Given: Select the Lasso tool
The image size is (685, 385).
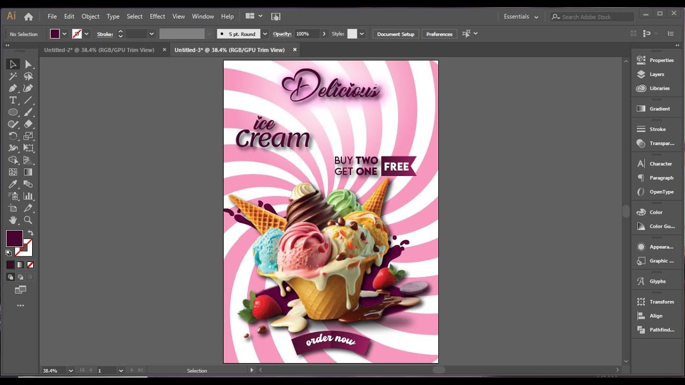Looking at the screenshot, I should [x=28, y=76].
